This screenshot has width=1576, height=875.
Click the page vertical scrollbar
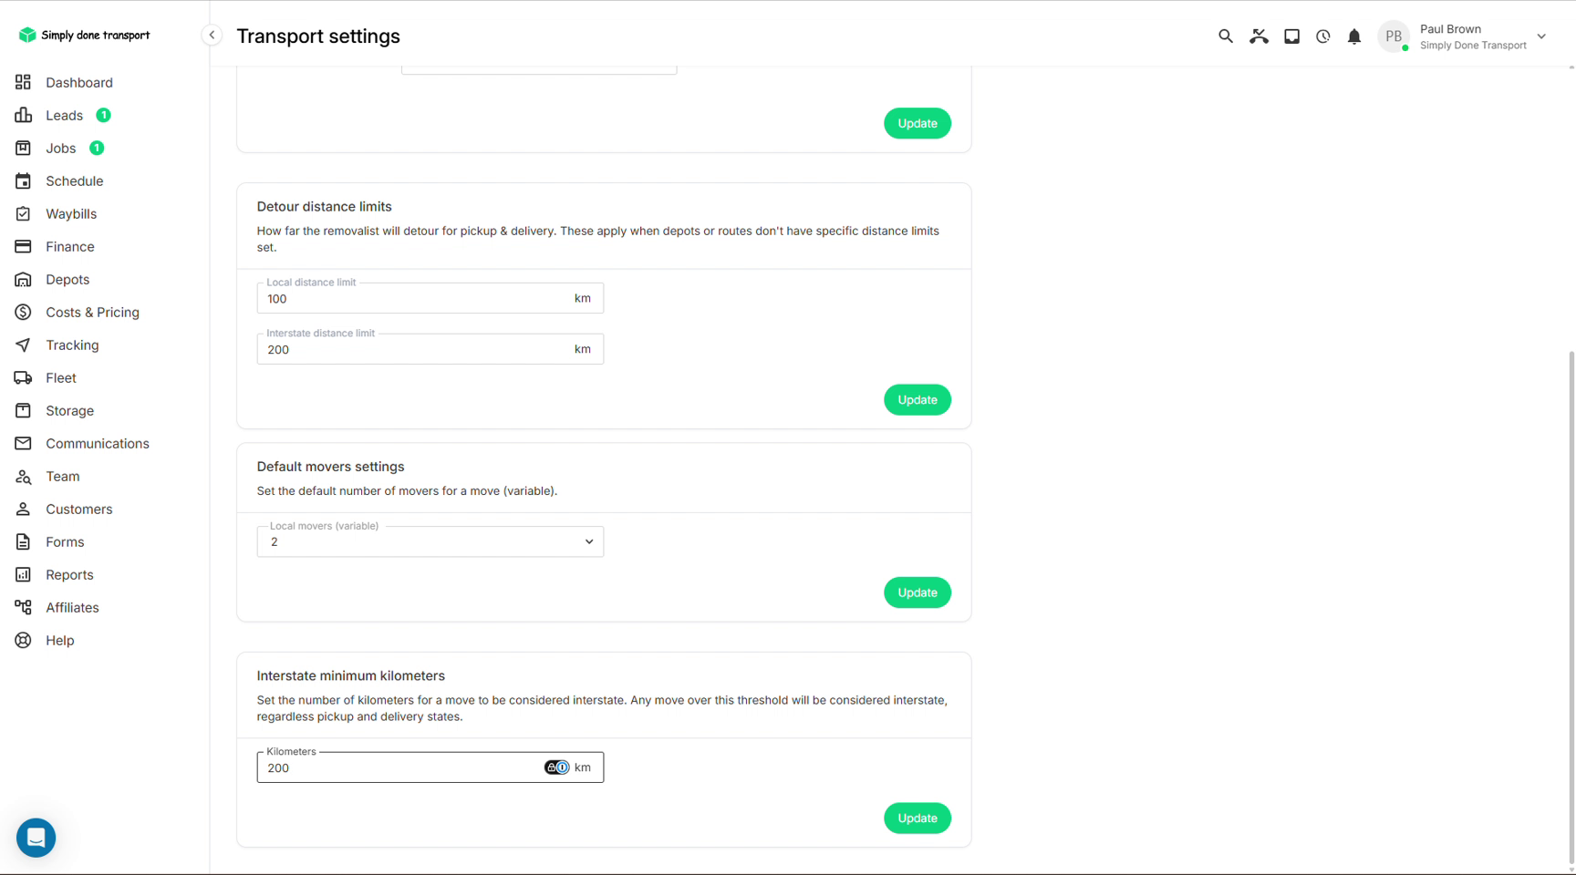coord(1571,606)
